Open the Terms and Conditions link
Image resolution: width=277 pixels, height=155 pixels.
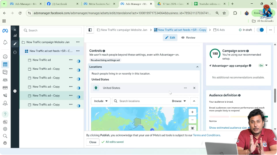207,135
